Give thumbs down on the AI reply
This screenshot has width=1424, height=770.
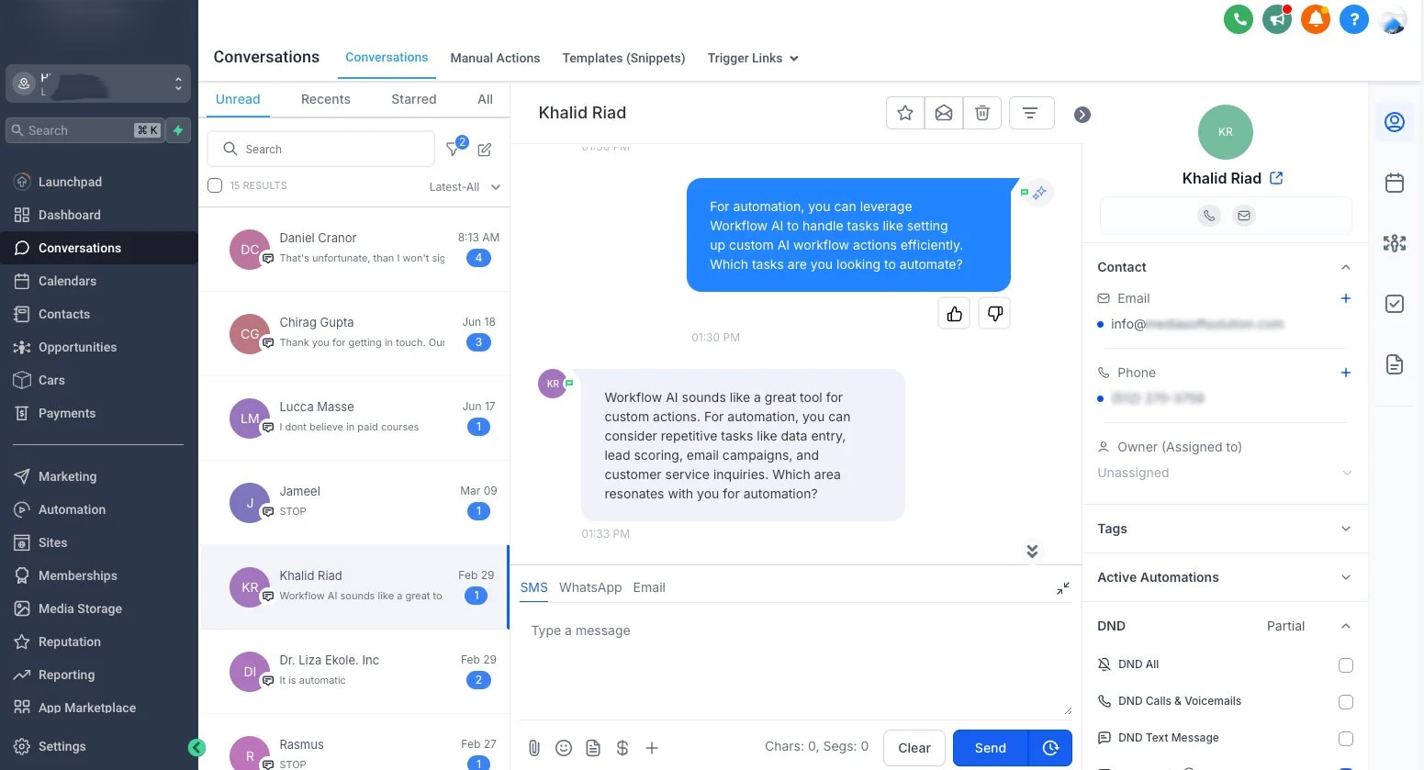pyautogui.click(x=994, y=314)
